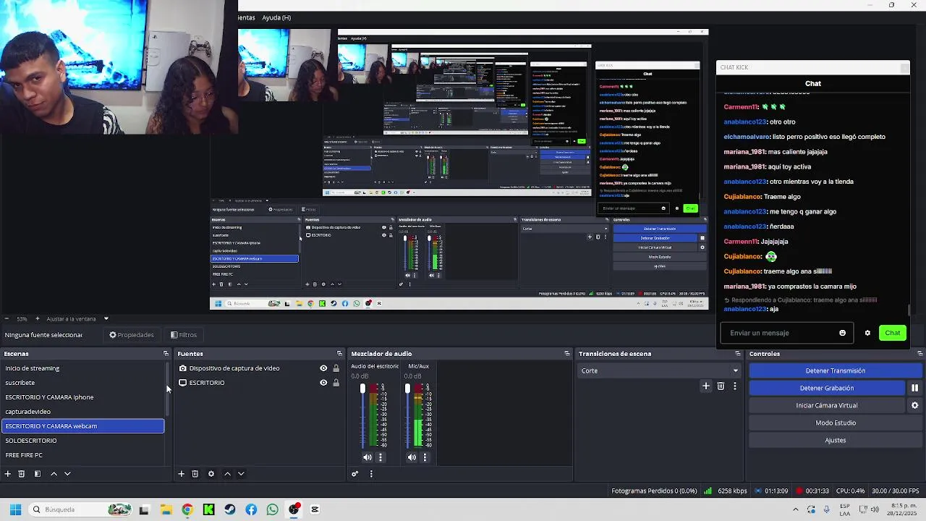Show hidden system tray icons chevron
The width and height of the screenshot is (926, 521).
[x=796, y=509]
